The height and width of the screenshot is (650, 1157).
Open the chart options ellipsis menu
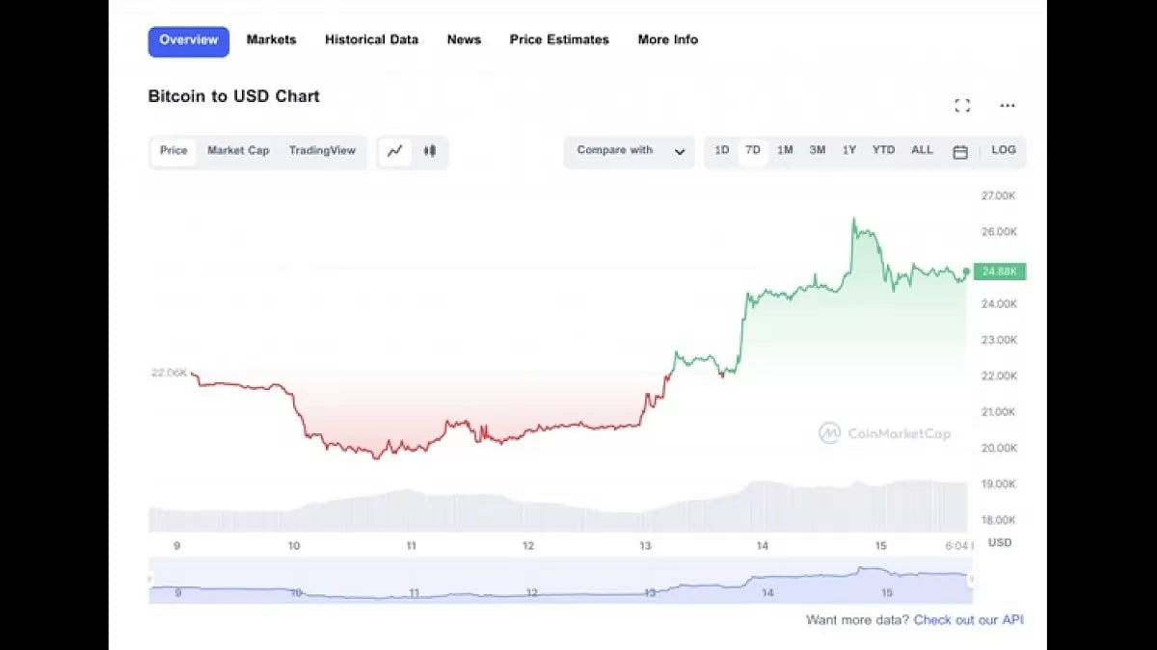point(1007,105)
